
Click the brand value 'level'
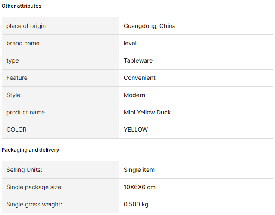tap(130, 43)
